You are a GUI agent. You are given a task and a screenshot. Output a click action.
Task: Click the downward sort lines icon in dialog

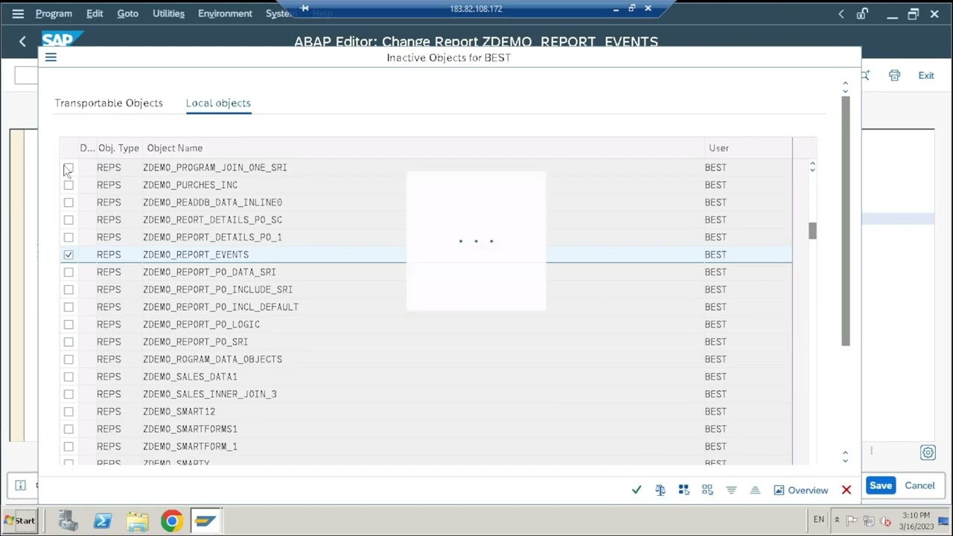(x=731, y=490)
